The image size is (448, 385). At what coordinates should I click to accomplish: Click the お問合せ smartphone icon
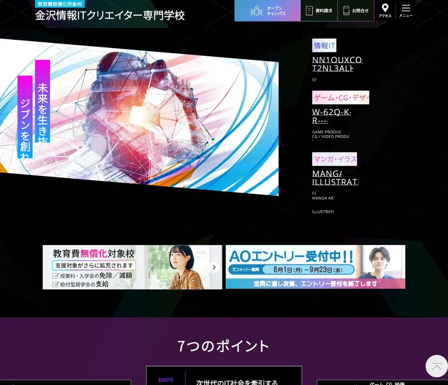(346, 10)
